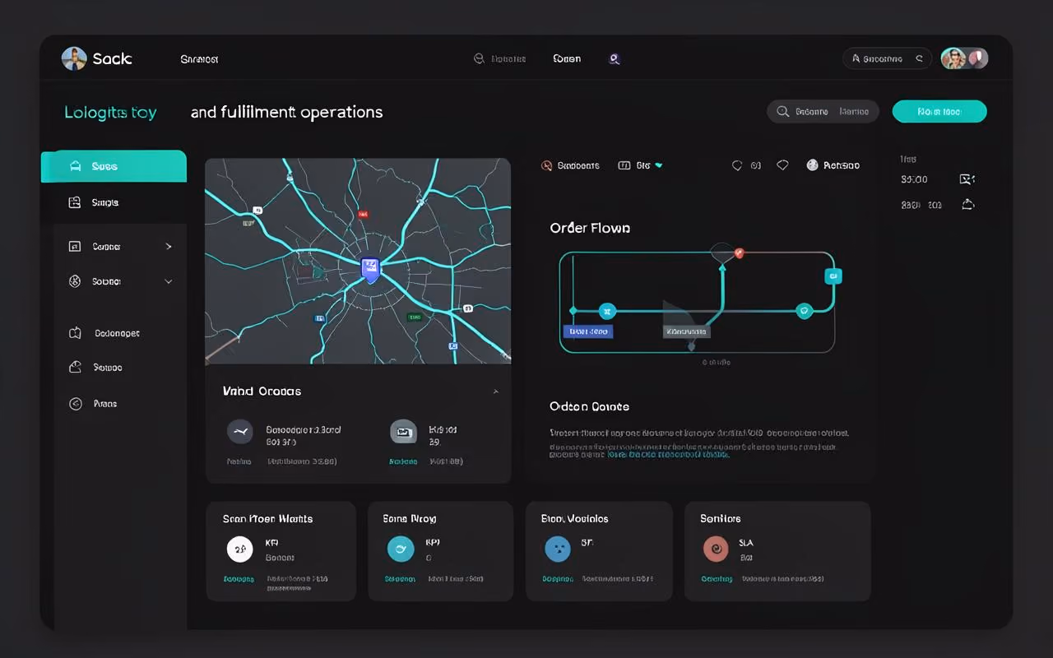Click the teal circle icon in the "Sona Nroy" card
This screenshot has height=658, width=1053.
click(x=401, y=549)
